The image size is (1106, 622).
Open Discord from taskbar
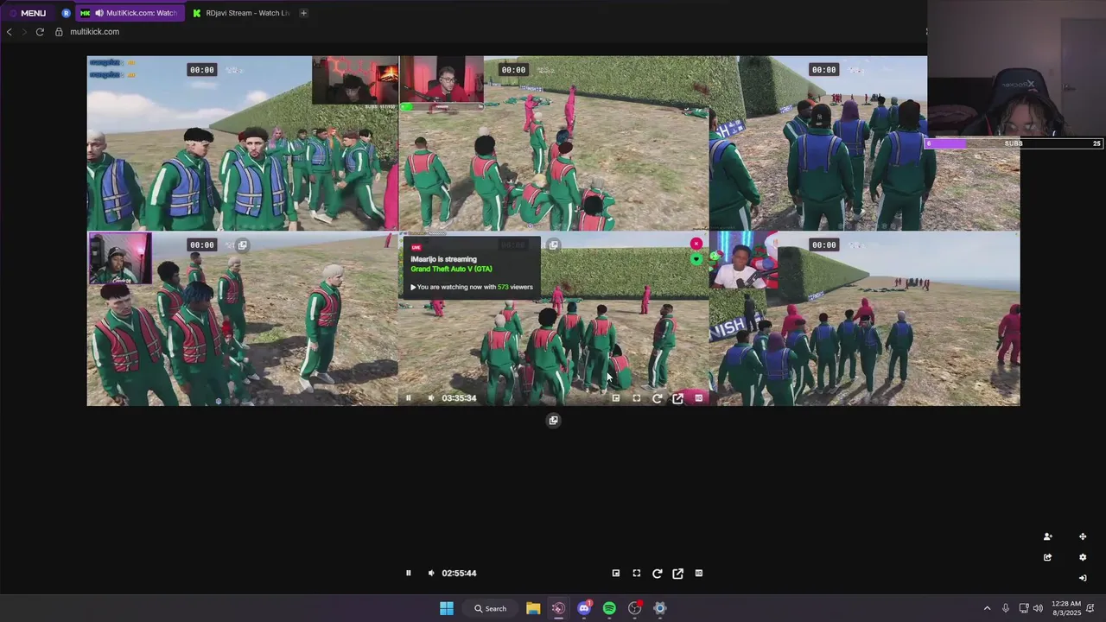point(584,608)
